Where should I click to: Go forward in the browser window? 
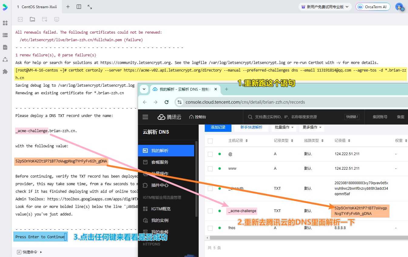pyautogui.click(x=156, y=102)
